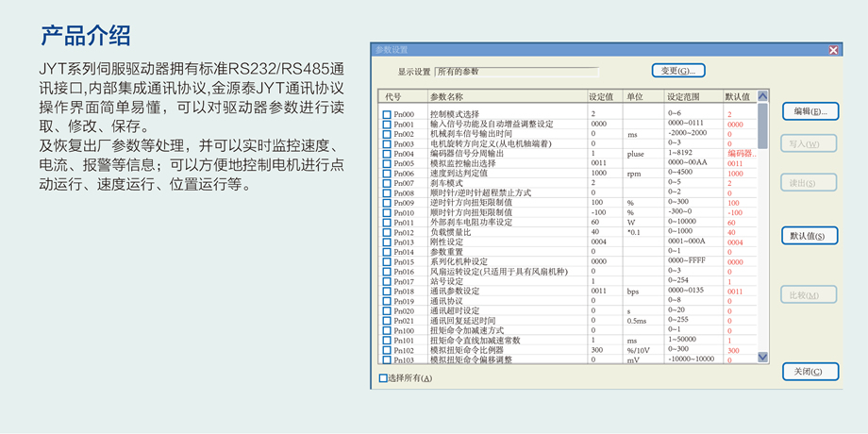
Task: Mark the Pn102 模拟扭矩命令比例器 checkbox
Action: pyautogui.click(x=387, y=350)
